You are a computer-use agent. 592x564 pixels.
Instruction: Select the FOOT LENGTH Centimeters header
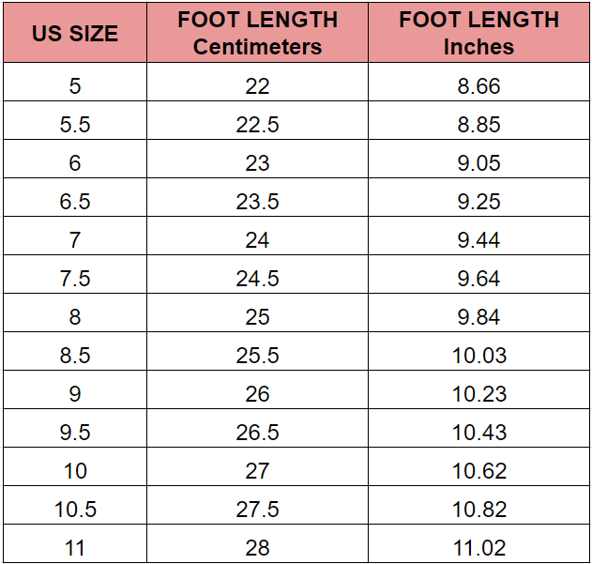pos(257,33)
